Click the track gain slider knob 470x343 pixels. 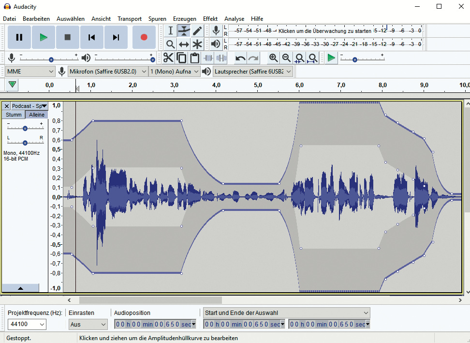(25, 128)
